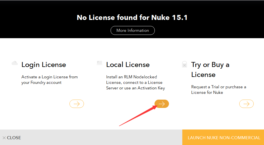This screenshot has height=145, width=264.
Task: Click the Foundry account login description text
Action: [x=49, y=80]
